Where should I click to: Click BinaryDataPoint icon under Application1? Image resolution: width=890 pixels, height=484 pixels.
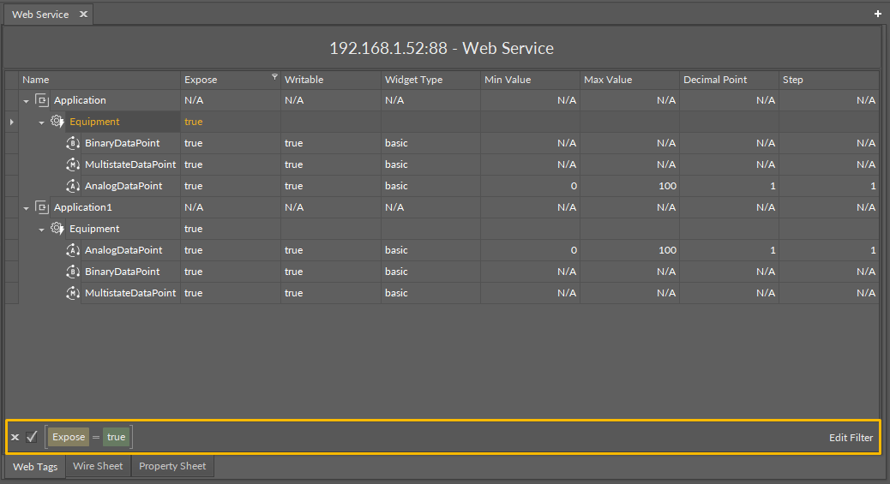73,272
